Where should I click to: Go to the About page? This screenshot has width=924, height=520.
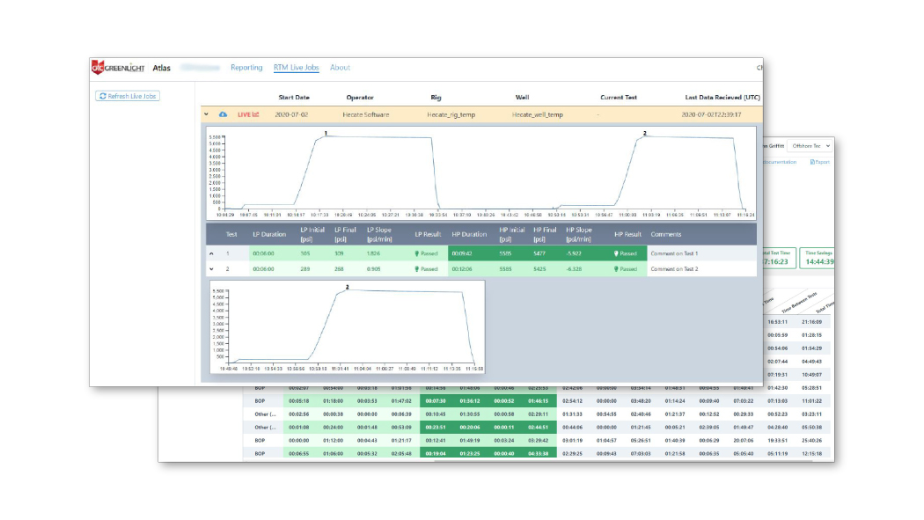(340, 68)
